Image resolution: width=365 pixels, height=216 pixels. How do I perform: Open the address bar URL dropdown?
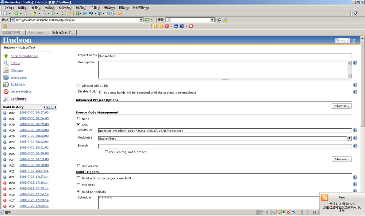click(x=142, y=20)
